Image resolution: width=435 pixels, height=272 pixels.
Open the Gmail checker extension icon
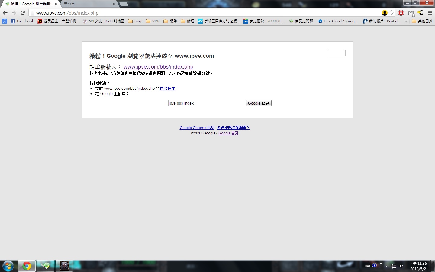click(411, 13)
